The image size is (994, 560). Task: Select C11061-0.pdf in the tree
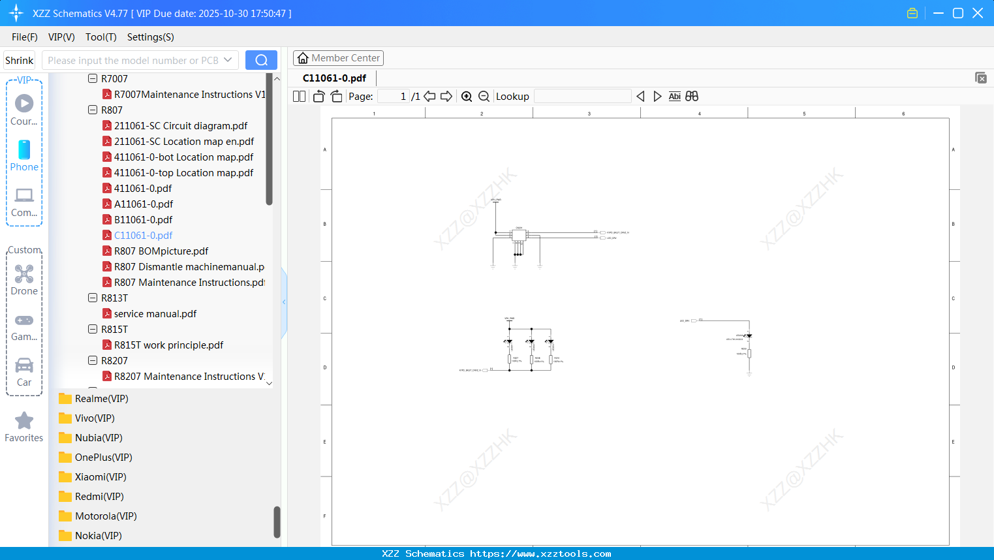(144, 235)
